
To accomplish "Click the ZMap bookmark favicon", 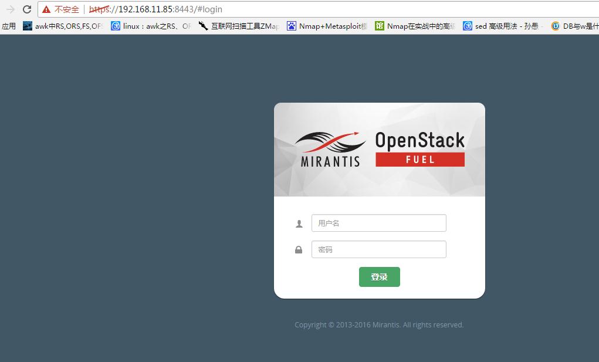I will pos(203,26).
